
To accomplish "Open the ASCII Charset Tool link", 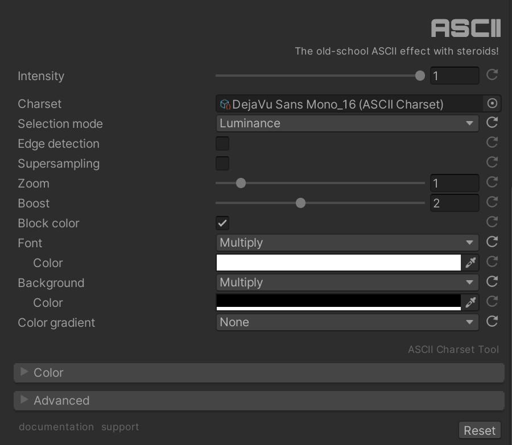I will coord(453,350).
